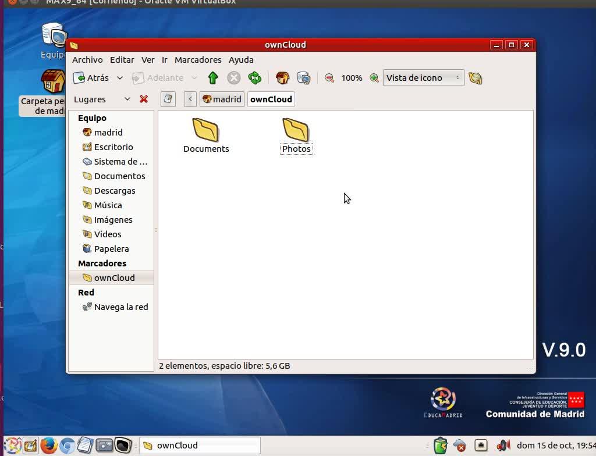Open the Marcadores menu
The image size is (596, 456).
click(198, 60)
